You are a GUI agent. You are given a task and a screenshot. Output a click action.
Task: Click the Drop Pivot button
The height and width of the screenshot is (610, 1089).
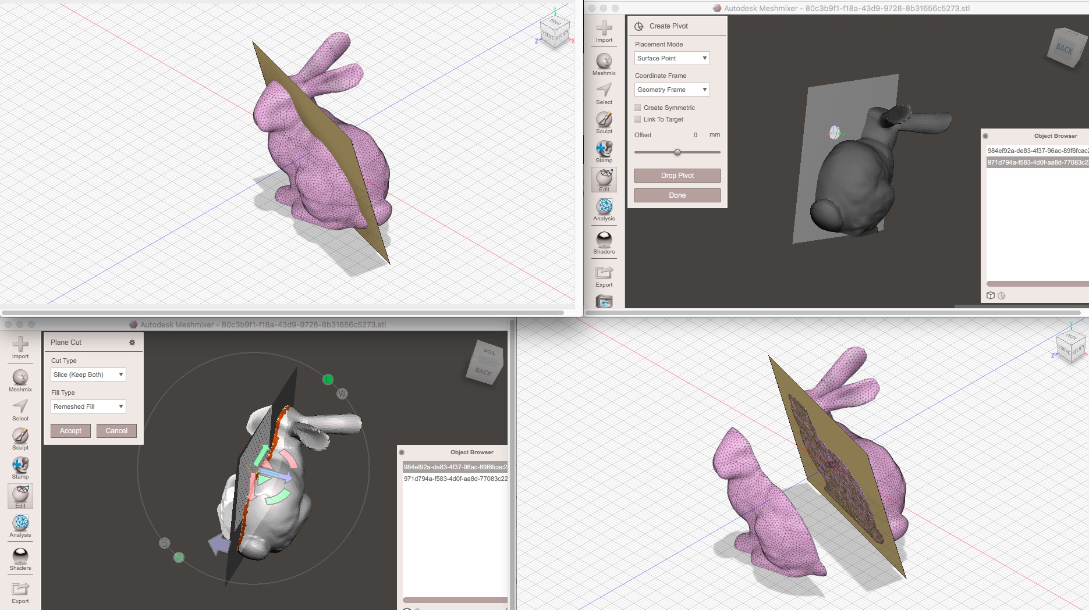tap(677, 175)
